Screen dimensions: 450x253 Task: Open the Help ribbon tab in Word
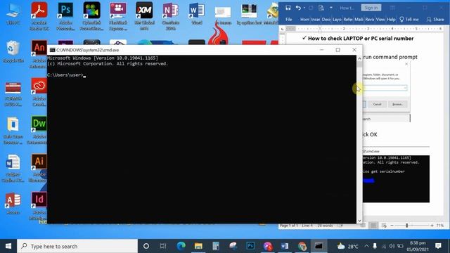pyautogui.click(x=391, y=20)
